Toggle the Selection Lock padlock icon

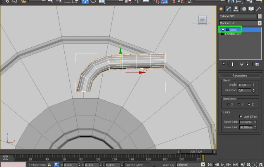pos(49,165)
